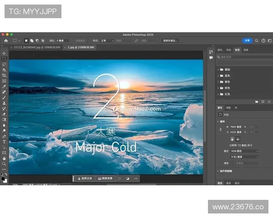This screenshot has height=218, width=273.
Task: Collapse the 画布 section
Action: point(218,121)
